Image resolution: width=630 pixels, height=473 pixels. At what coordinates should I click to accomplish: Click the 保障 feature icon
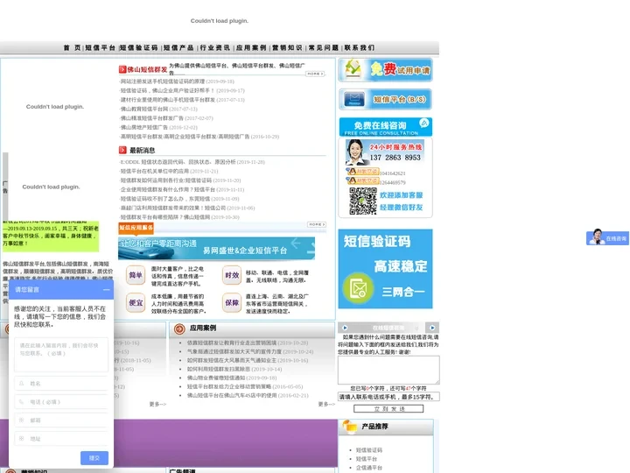[232, 303]
